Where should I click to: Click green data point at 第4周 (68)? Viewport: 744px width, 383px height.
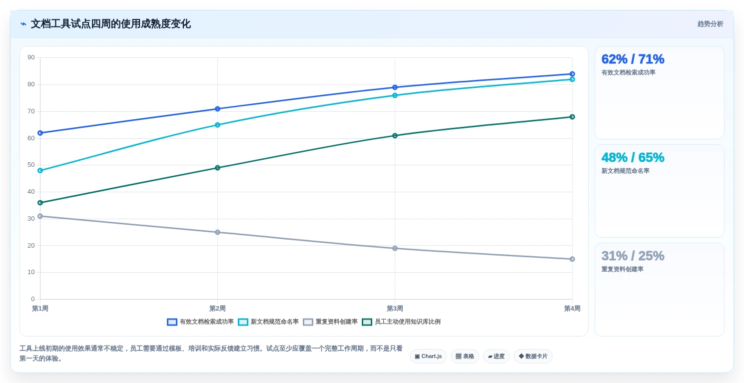click(x=572, y=117)
